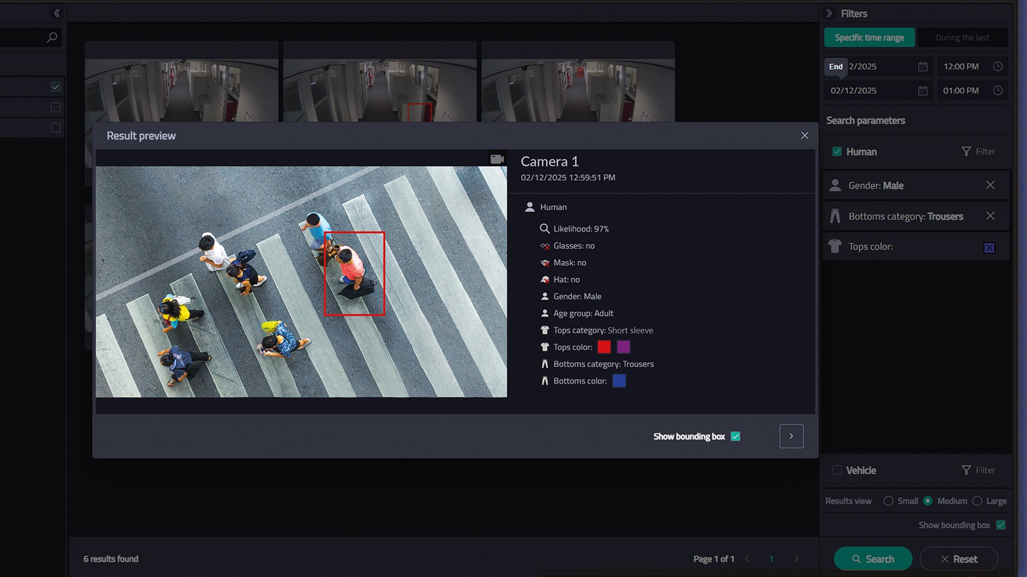Click the camera icon above the preview image
Screen dimensions: 1027x577
click(x=497, y=159)
